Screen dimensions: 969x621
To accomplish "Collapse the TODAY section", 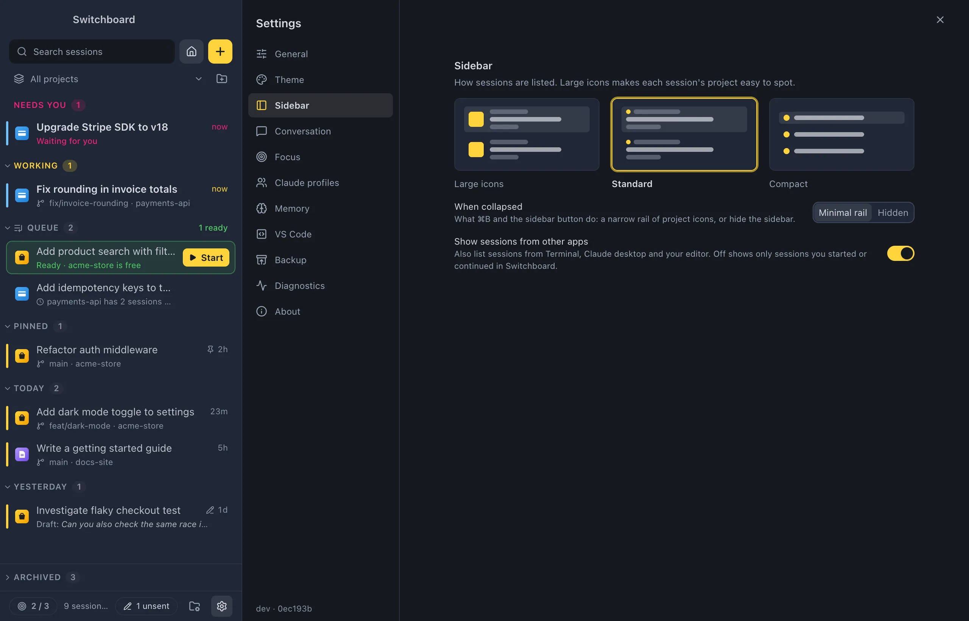I will pos(7,389).
